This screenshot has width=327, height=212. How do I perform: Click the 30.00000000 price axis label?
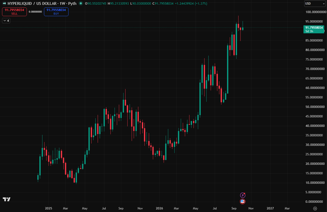point(315,145)
